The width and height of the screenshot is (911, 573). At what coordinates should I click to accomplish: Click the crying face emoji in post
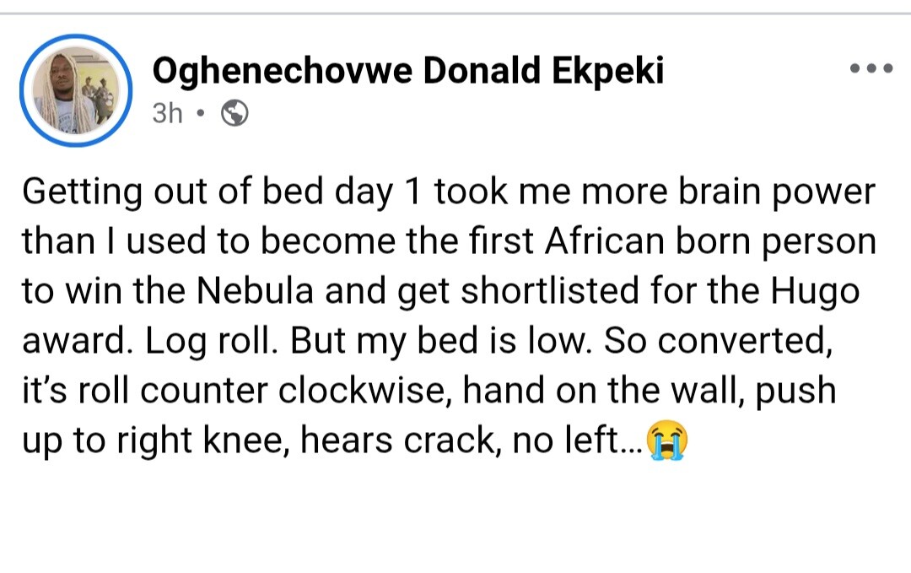[666, 441]
